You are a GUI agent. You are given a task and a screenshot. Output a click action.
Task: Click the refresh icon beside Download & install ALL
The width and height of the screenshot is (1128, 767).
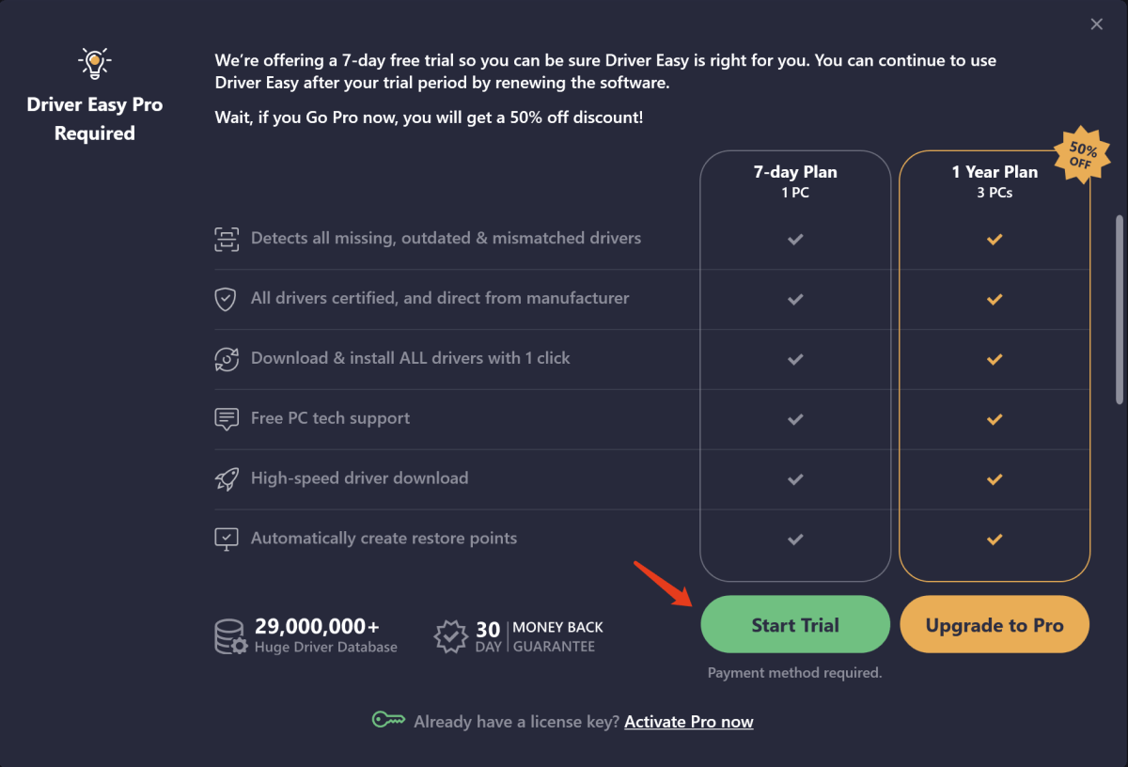[x=227, y=359]
